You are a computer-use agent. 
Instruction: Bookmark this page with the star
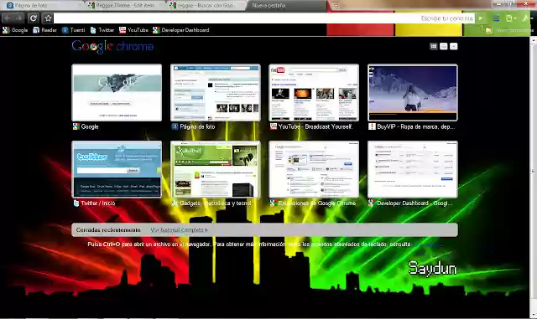[x=48, y=18]
